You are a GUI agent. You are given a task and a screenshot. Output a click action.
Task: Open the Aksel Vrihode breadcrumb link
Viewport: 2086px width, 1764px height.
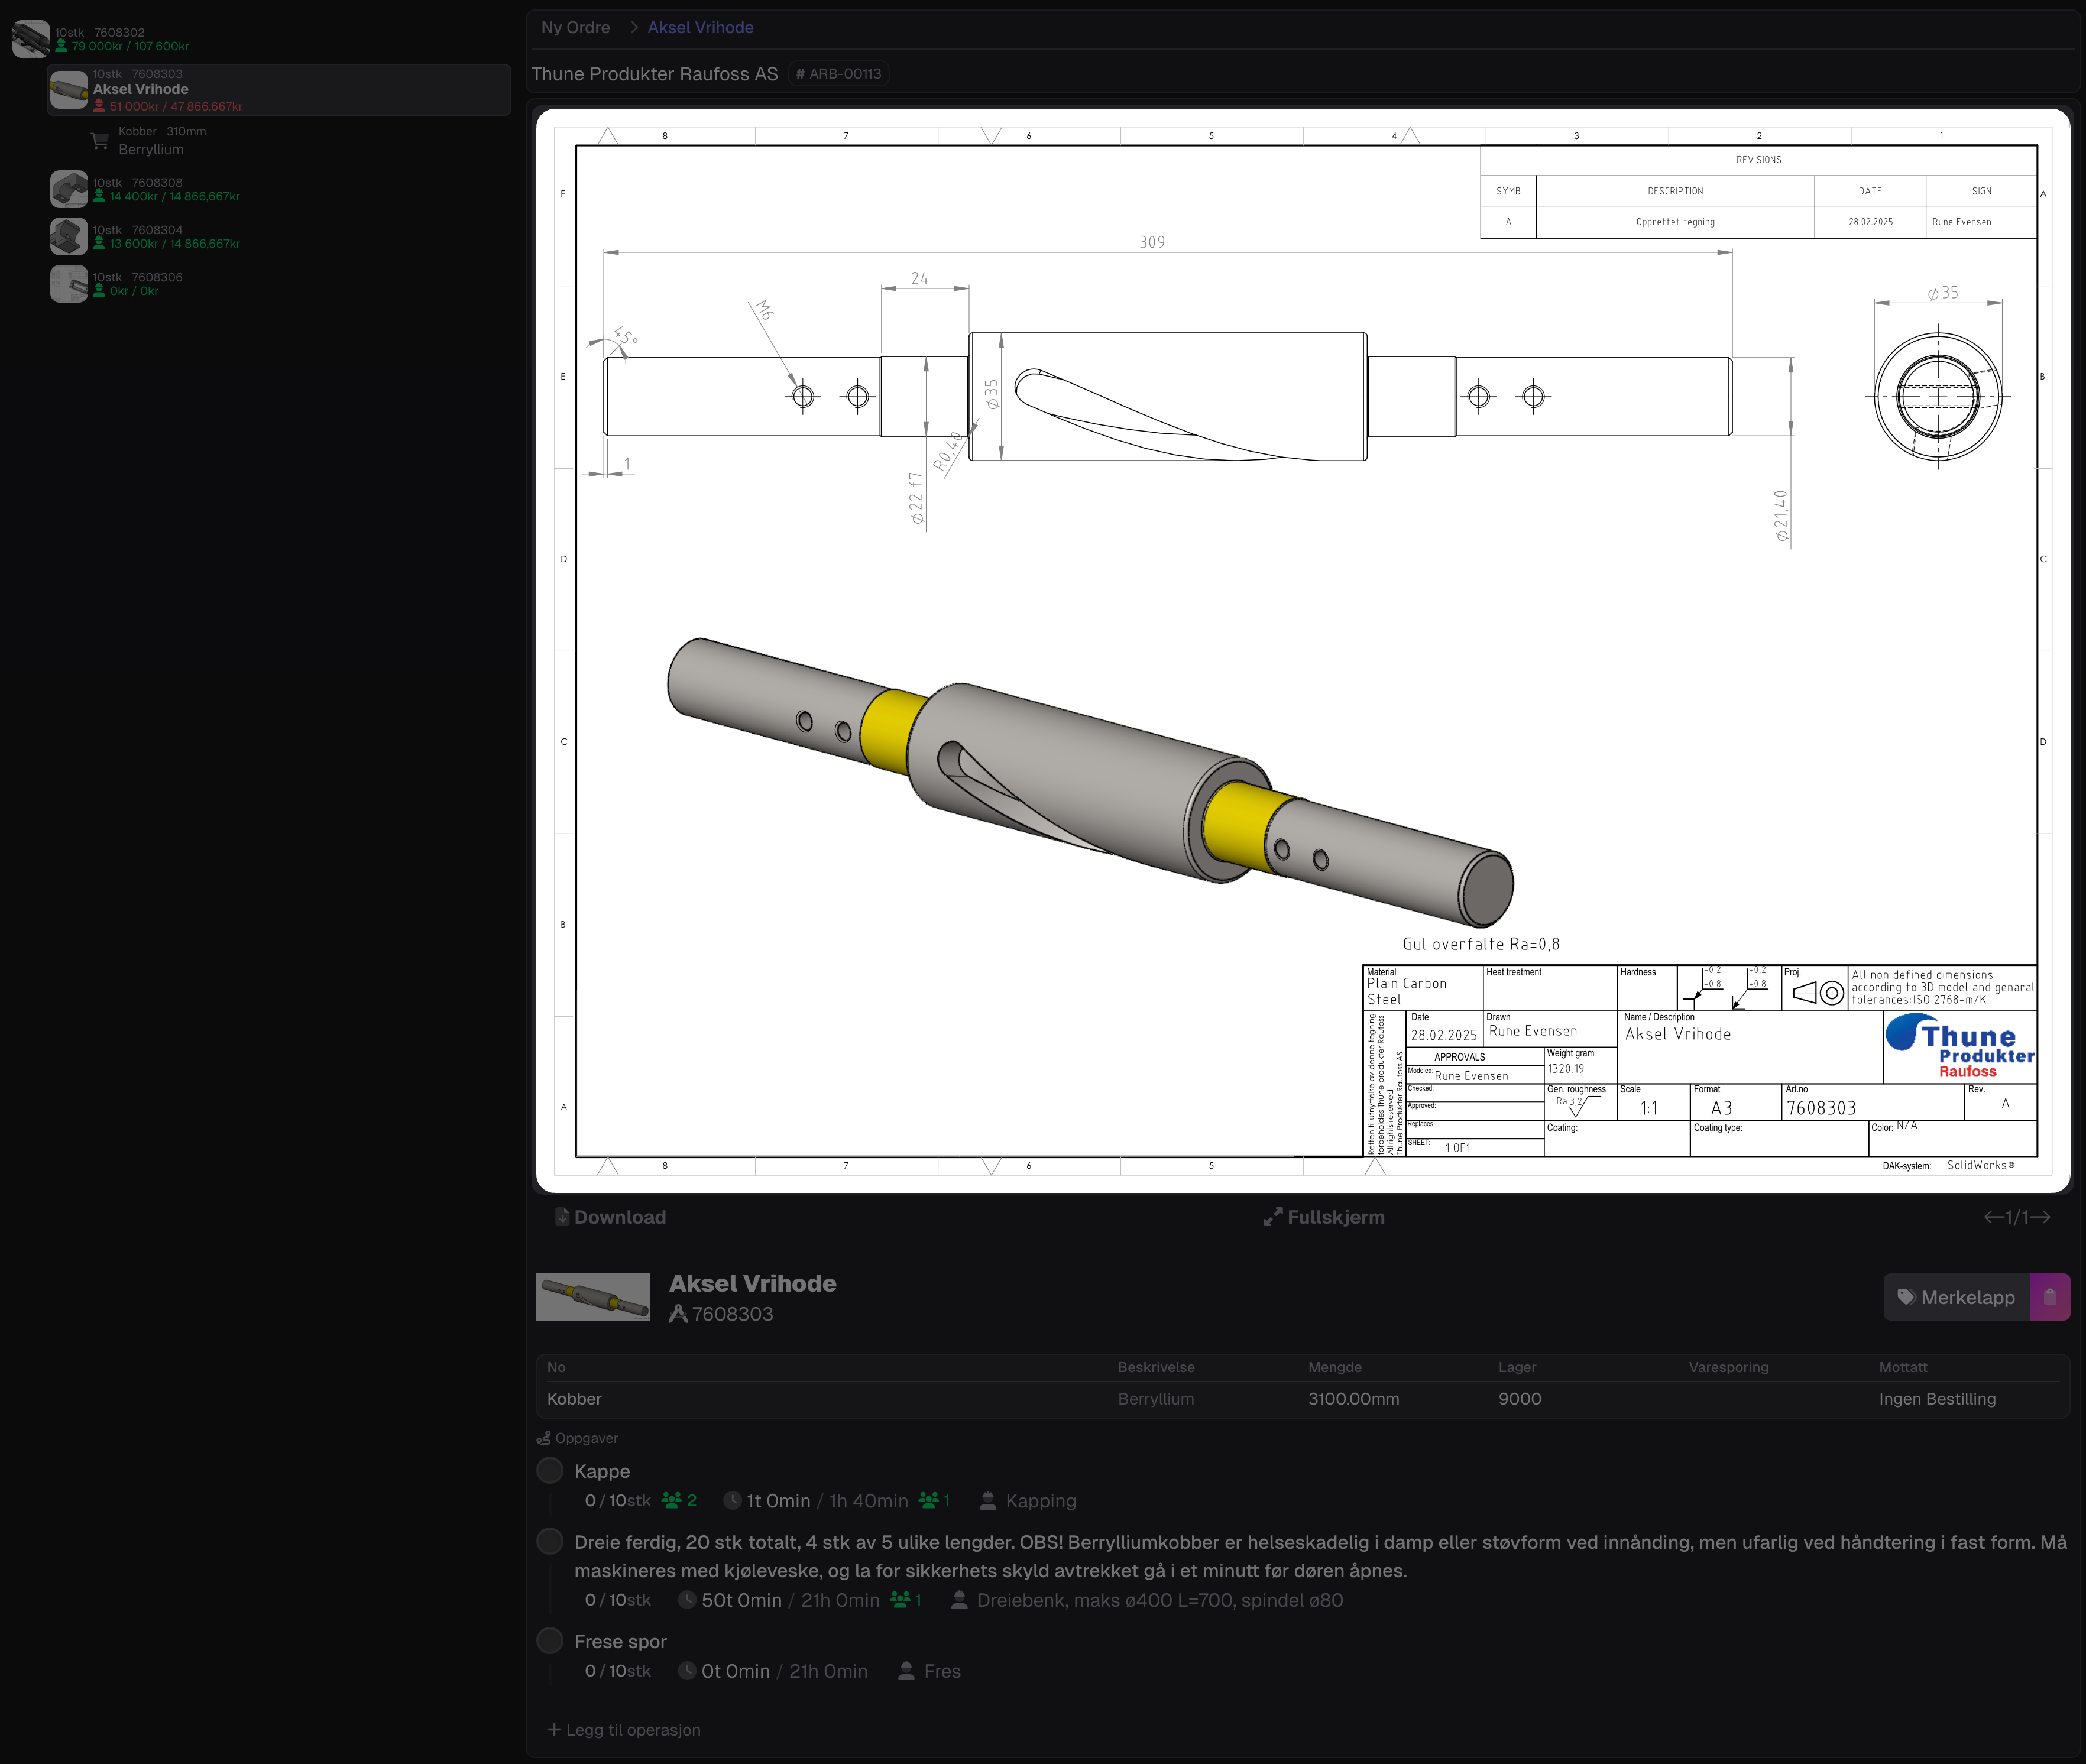[x=700, y=28]
